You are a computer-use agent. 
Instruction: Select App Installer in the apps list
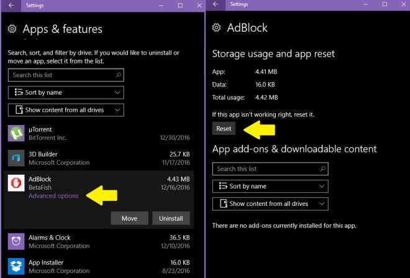pos(99,266)
